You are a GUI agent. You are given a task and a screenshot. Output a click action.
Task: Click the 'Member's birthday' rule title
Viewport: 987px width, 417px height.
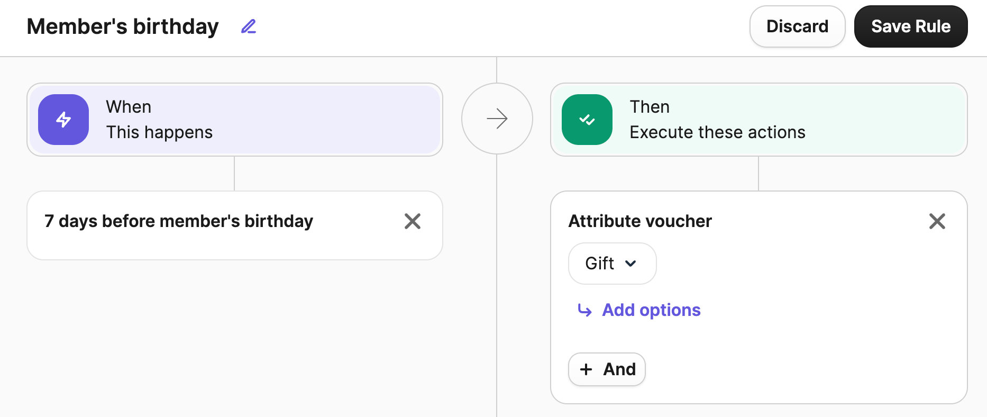[x=123, y=26]
